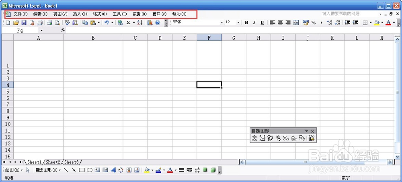Click the Copy icon in toolbar

coord(85,23)
